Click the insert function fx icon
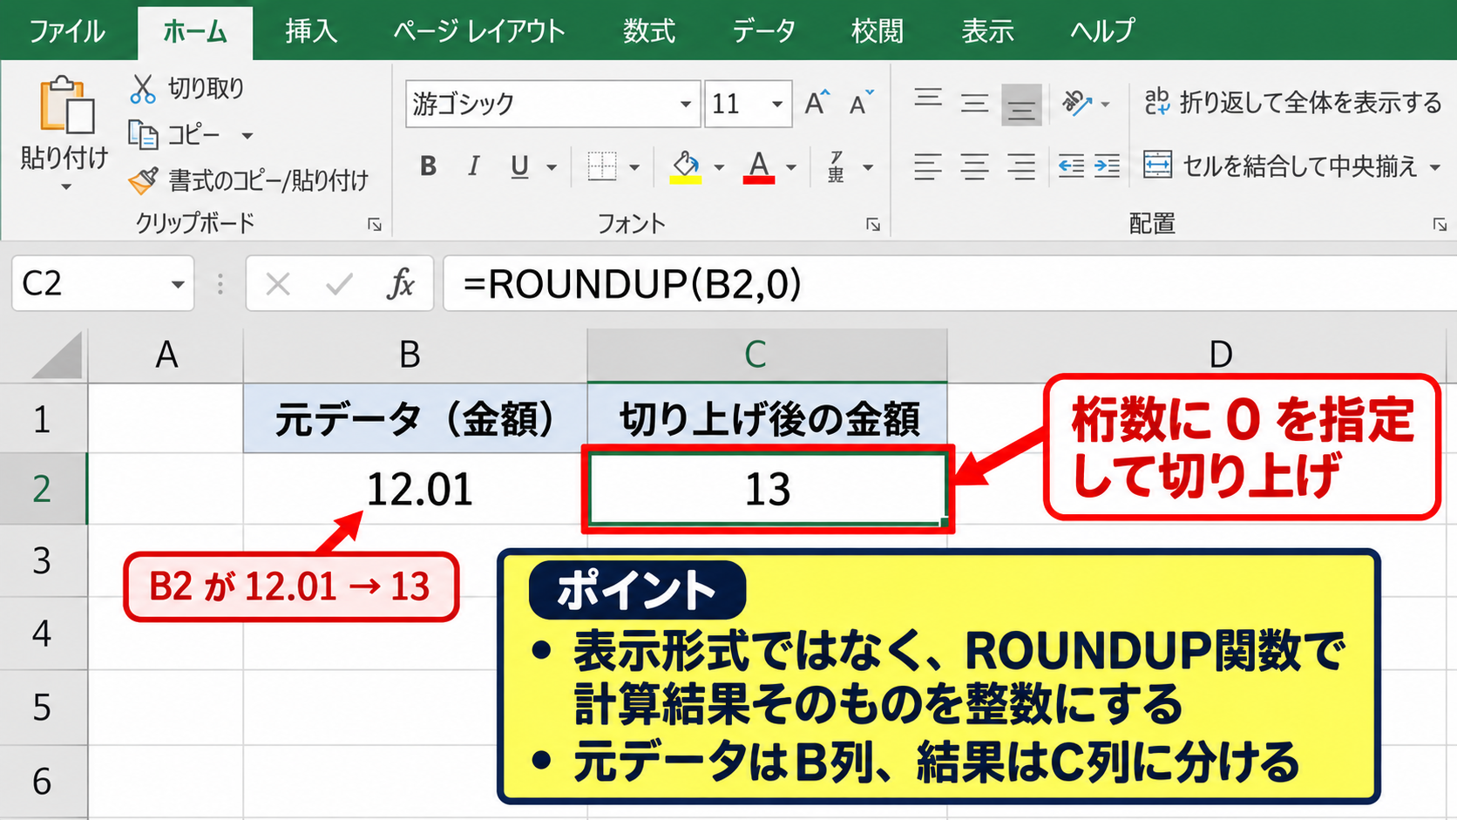This screenshot has height=820, width=1457. tap(400, 283)
